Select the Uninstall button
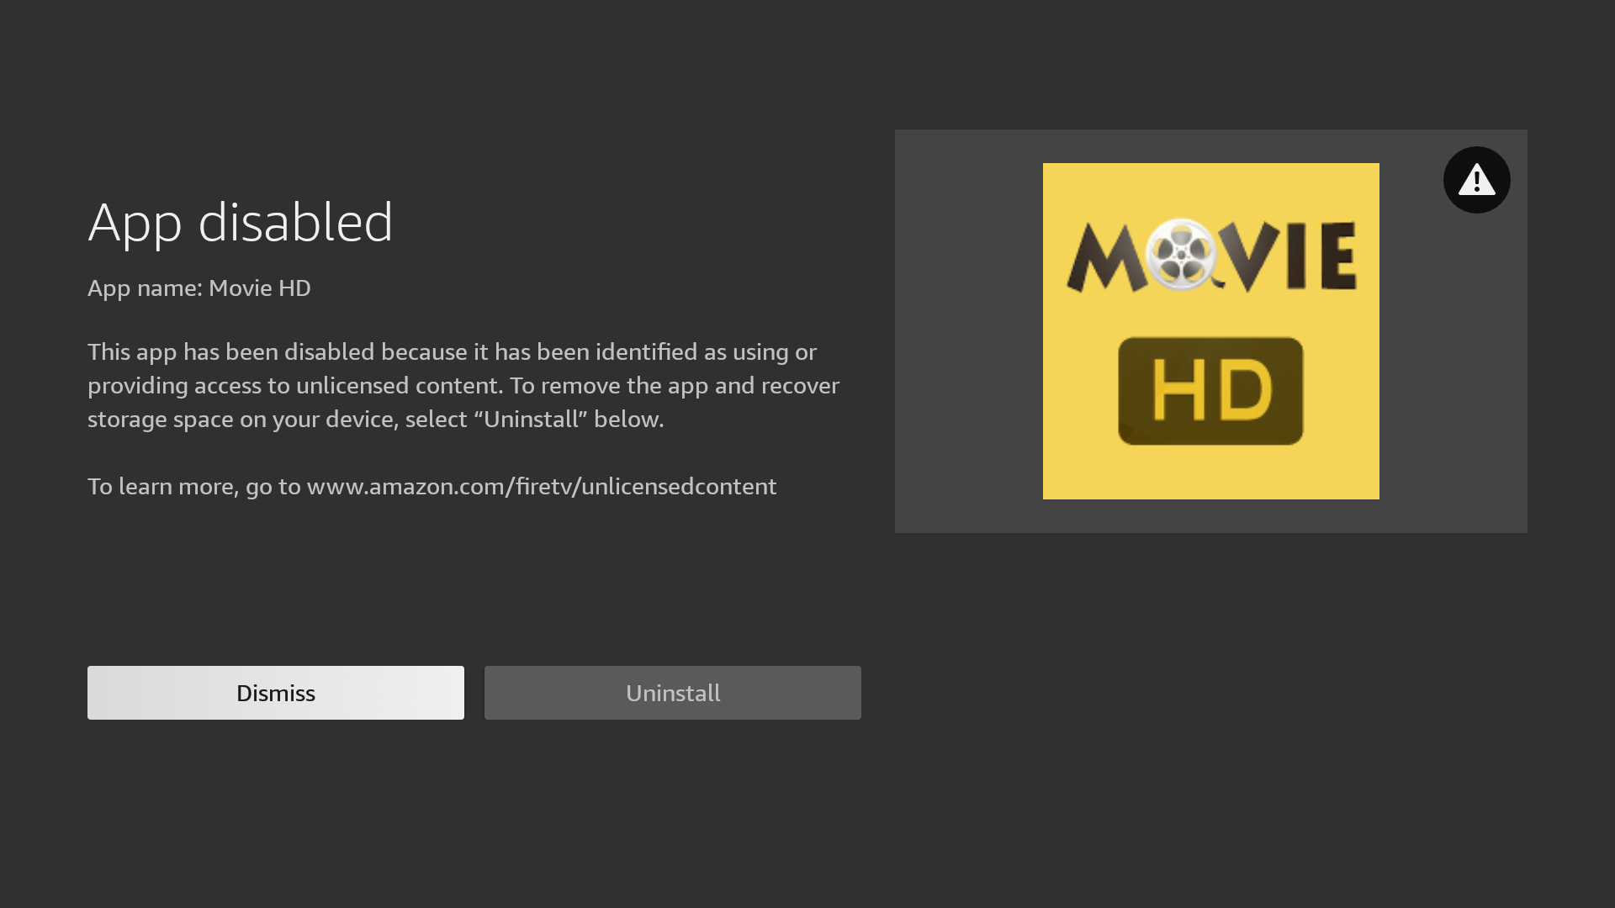 coord(672,693)
